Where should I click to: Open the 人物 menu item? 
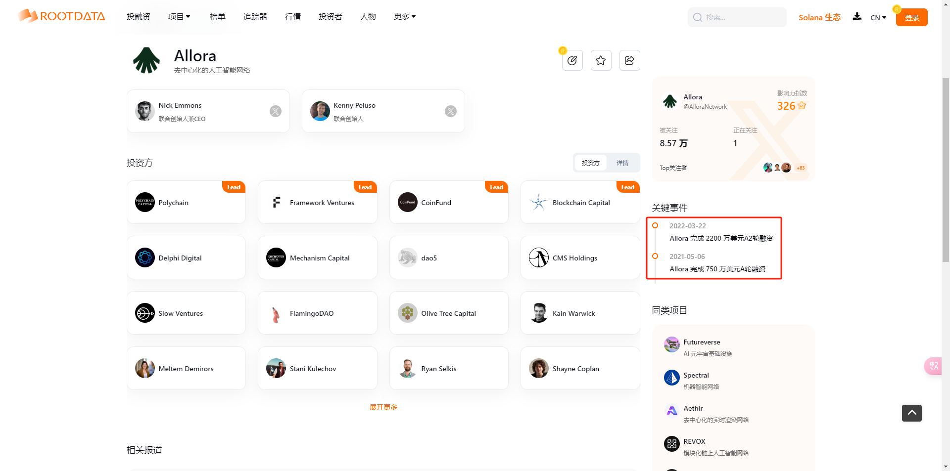click(x=368, y=17)
